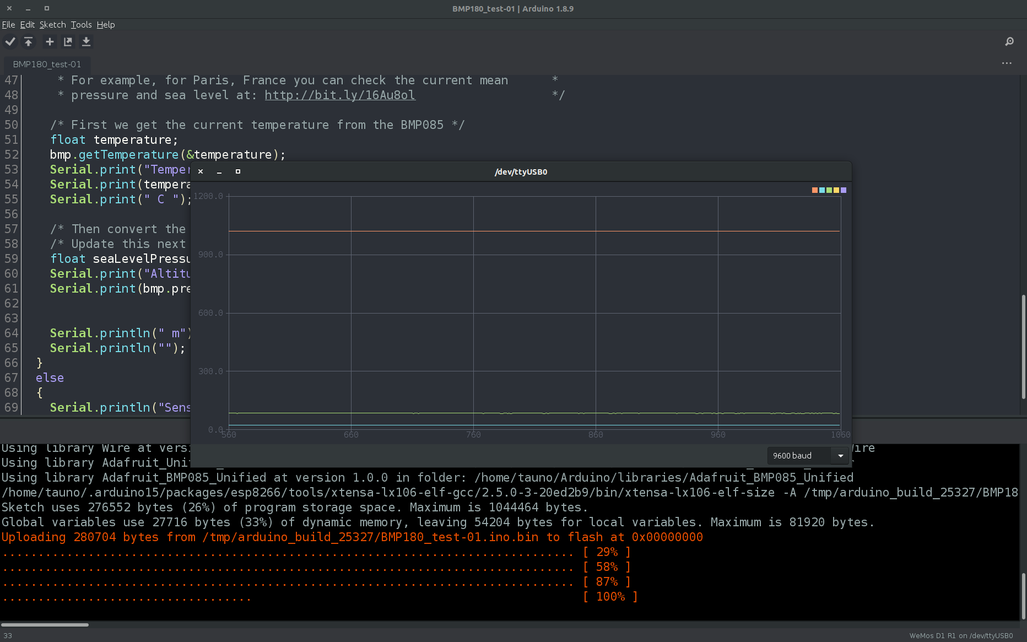Open the Tools menu
Screen dimensions: 1027x642
81,25
